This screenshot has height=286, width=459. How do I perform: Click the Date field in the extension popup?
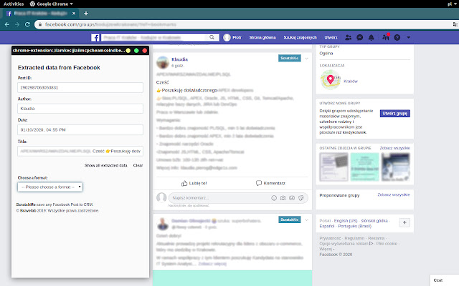(80, 130)
